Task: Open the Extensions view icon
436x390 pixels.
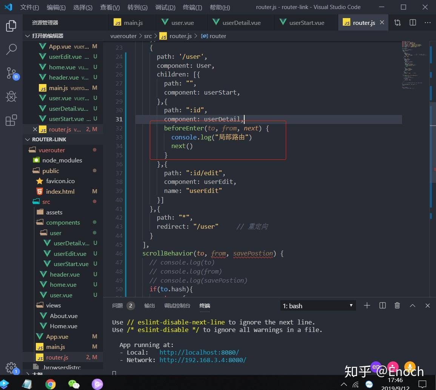Action: 11,120
